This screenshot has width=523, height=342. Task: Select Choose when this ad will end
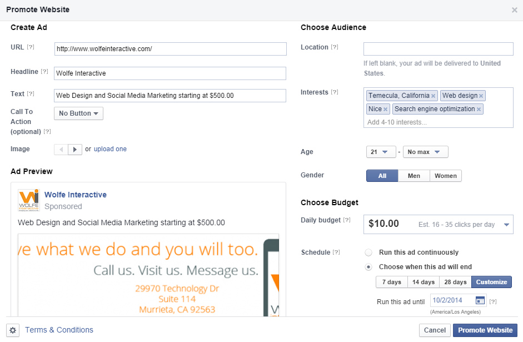click(x=368, y=267)
